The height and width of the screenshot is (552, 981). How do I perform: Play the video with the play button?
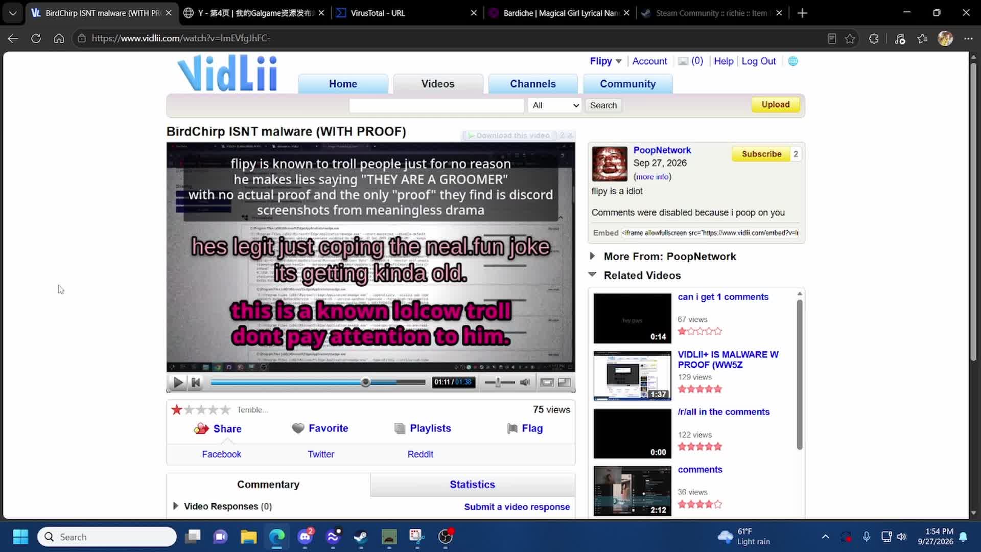coord(178,382)
